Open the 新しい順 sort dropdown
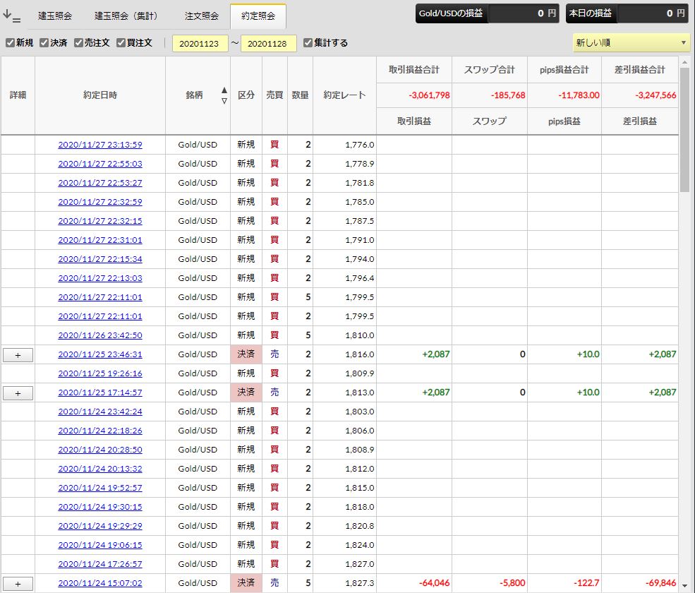Viewport: 695px width, 593px height. click(x=631, y=43)
